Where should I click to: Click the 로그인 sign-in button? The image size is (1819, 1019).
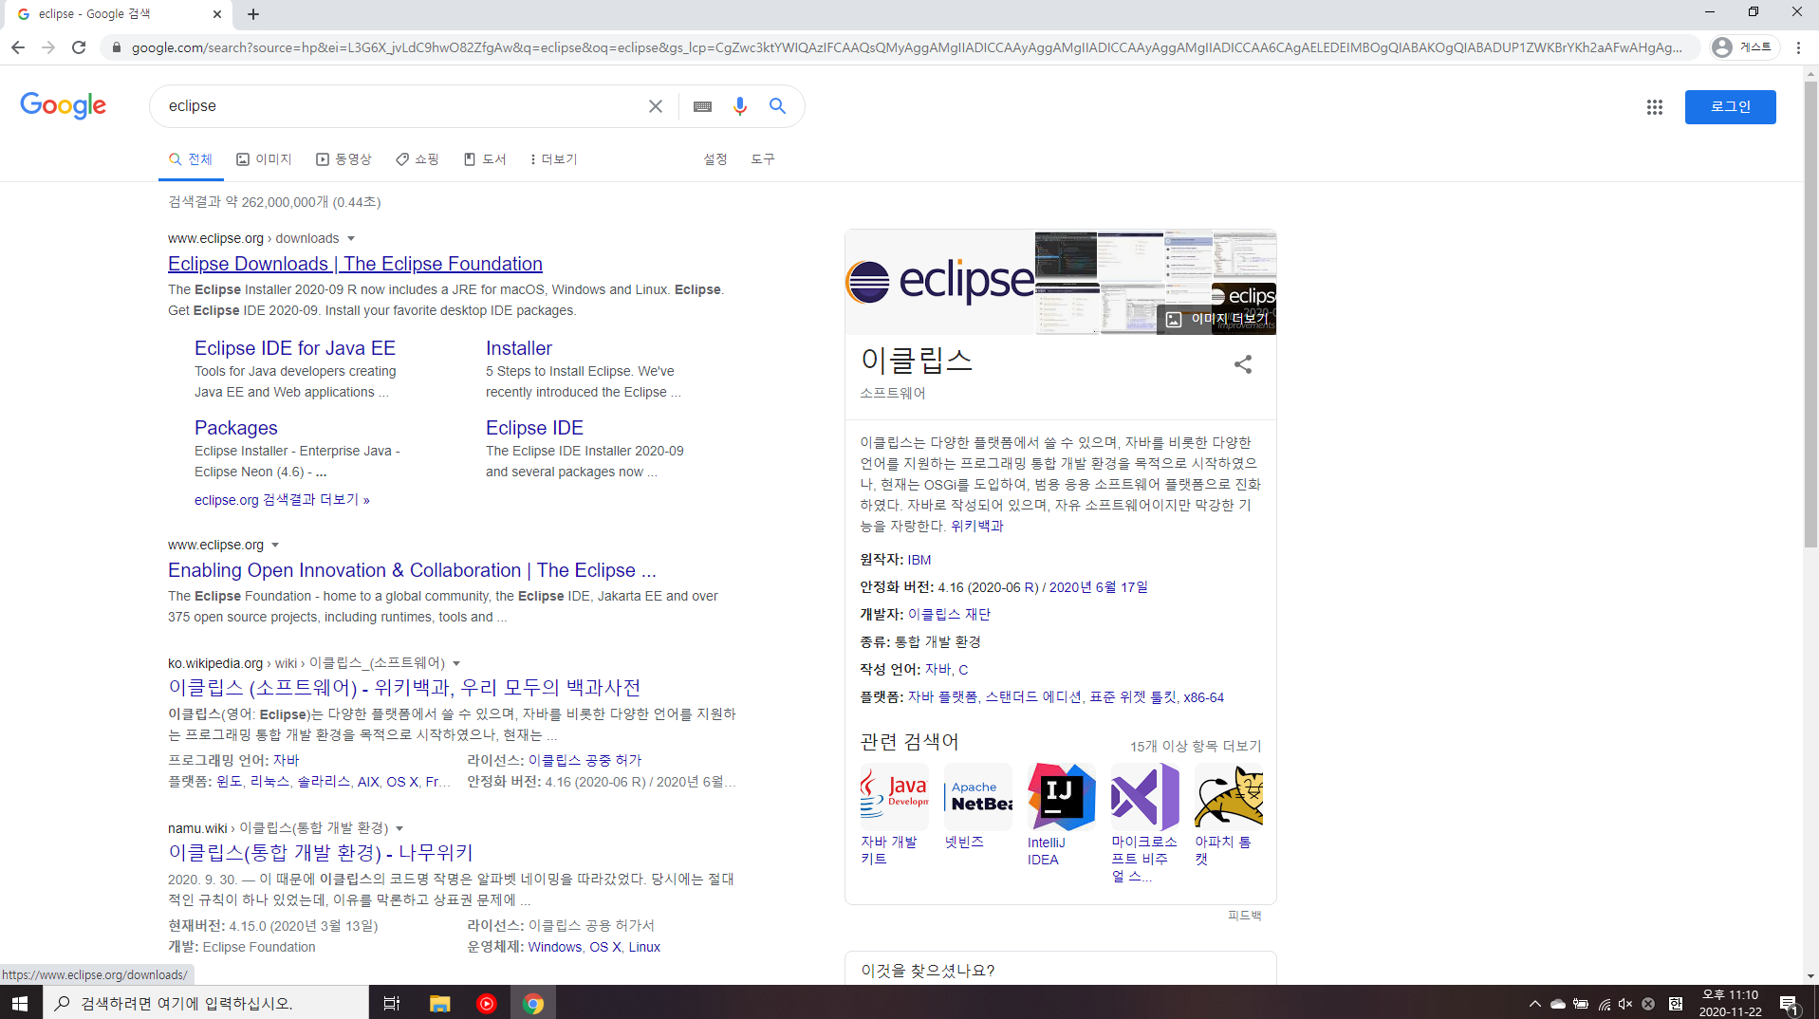coord(1730,107)
